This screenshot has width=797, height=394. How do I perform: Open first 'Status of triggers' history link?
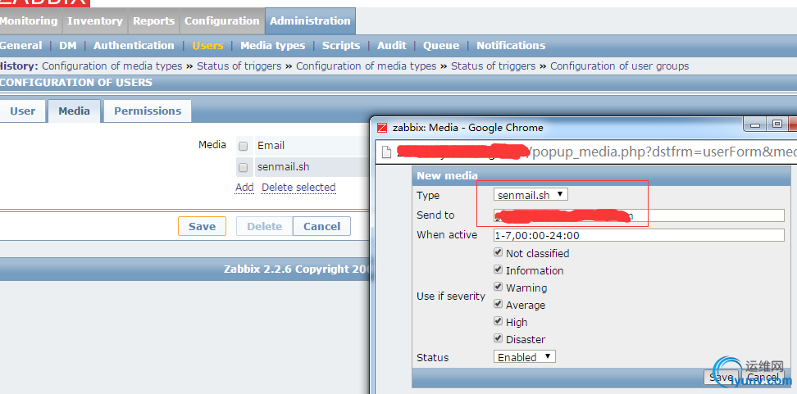tap(239, 66)
